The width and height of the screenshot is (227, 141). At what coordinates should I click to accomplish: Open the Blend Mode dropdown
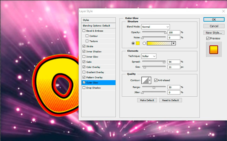pyautogui.click(x=155, y=27)
